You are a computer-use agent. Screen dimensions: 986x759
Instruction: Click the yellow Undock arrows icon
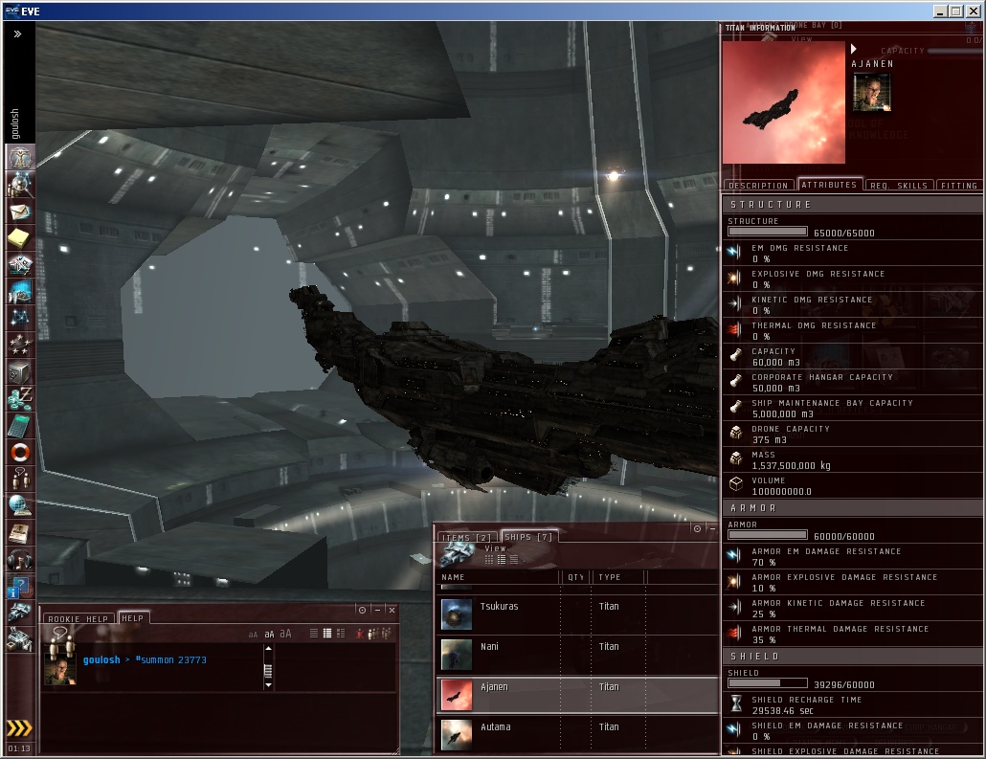tap(19, 728)
